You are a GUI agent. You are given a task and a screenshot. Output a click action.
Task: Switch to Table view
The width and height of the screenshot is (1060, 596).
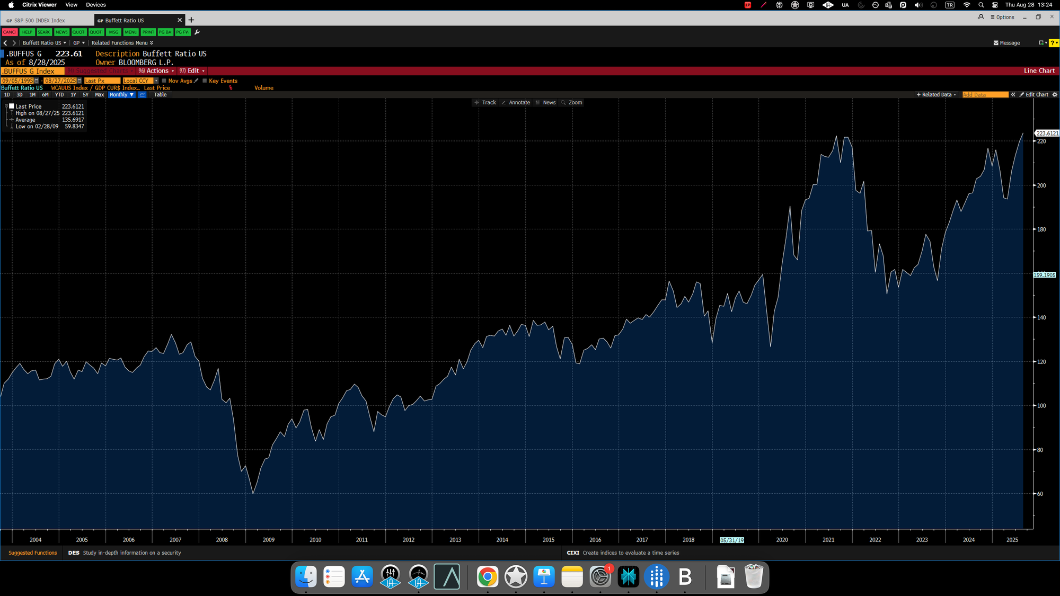(160, 95)
